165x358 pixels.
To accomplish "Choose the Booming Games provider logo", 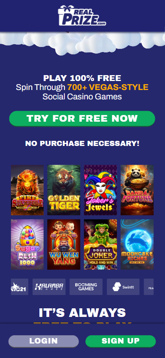I will [86, 287].
